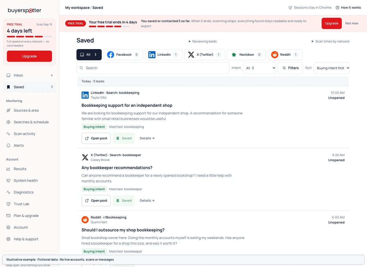
Task: Click the Trust Lab shield icon
Action: coord(9,204)
